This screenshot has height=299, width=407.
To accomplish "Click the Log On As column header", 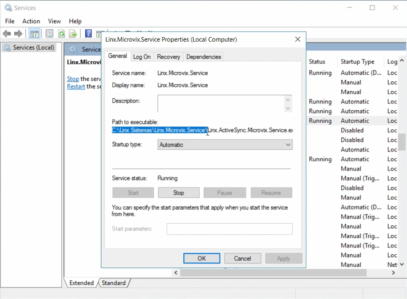I will click(392, 62).
